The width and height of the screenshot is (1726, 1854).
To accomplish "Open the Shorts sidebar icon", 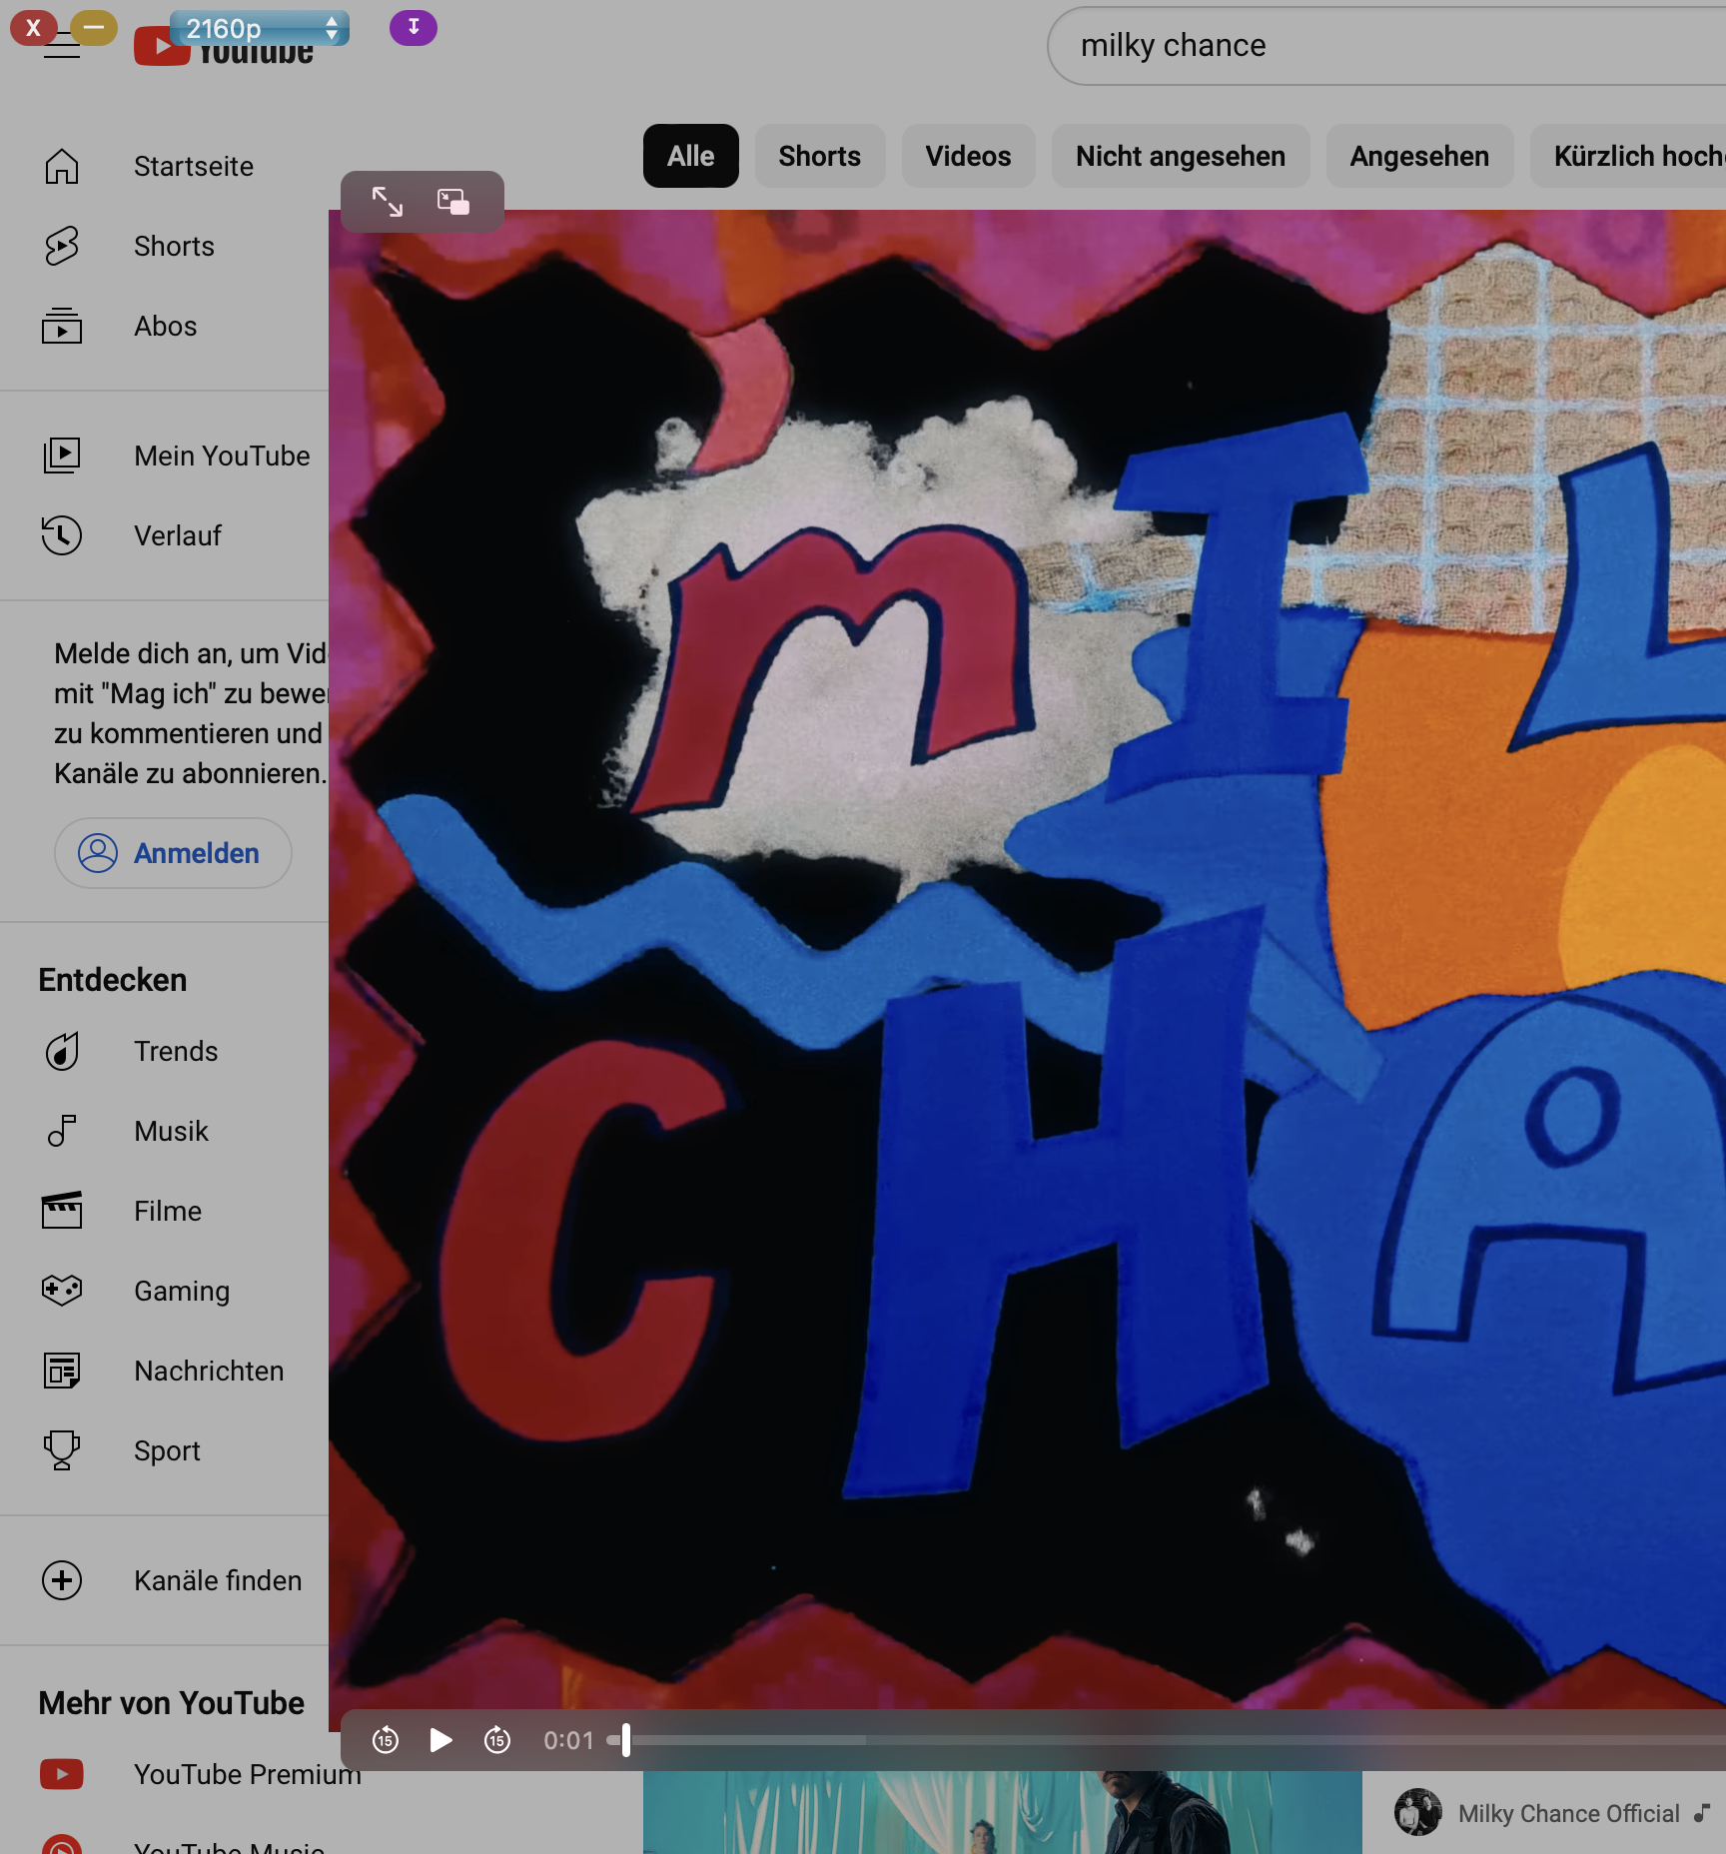I will coord(62,246).
